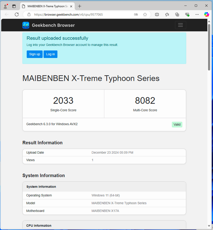The width and height of the screenshot is (213, 230).
Task: Open Browser essentials heart icon
Action: pyautogui.click(x=187, y=14)
